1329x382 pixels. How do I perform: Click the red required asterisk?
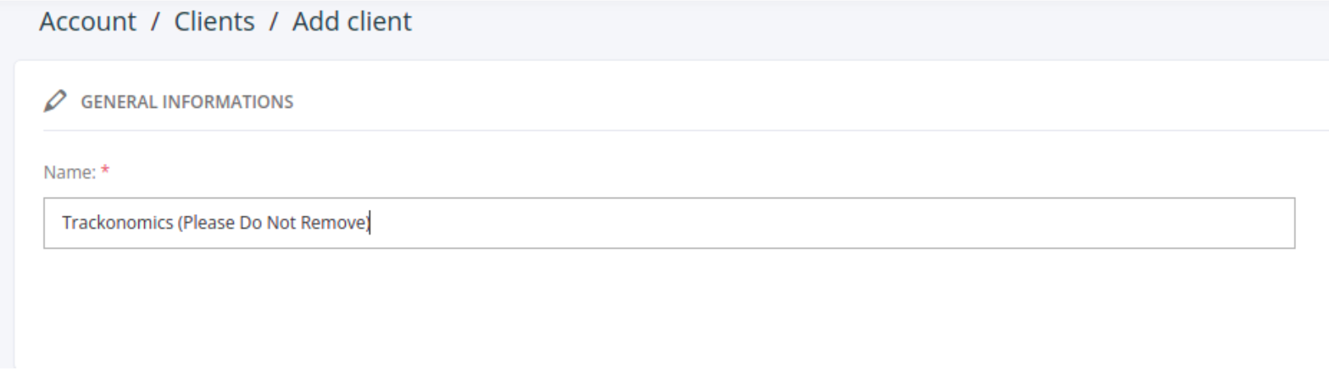point(105,170)
